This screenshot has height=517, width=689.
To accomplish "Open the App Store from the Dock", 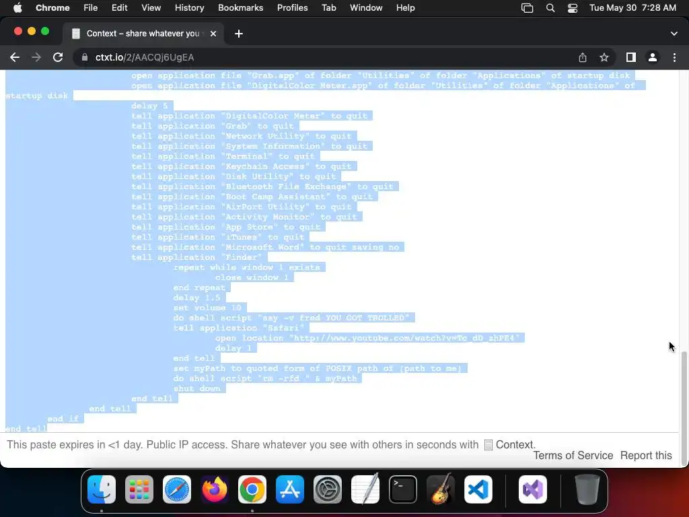I will click(x=290, y=489).
